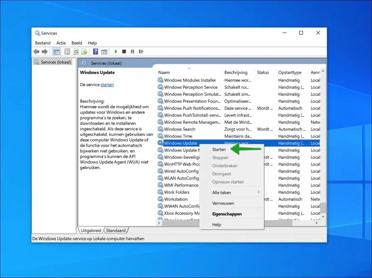Click 'Maintains da...' description cell
Viewport: 372px width, 278px height.
238,136
